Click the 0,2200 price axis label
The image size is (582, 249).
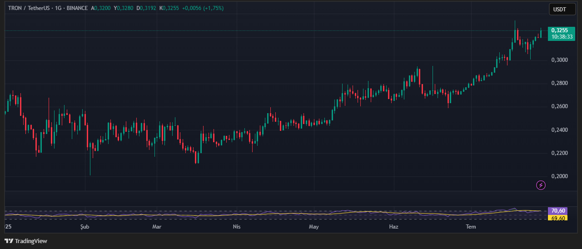pyautogui.click(x=559, y=153)
